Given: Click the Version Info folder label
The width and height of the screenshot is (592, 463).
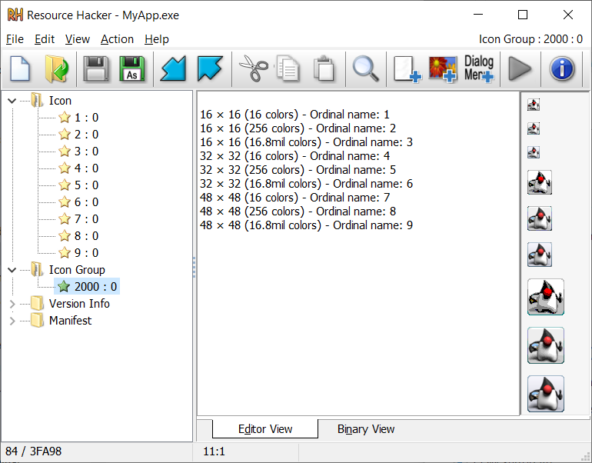Looking at the screenshot, I should click(x=79, y=304).
